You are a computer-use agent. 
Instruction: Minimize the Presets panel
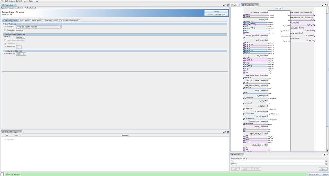(322, 155)
